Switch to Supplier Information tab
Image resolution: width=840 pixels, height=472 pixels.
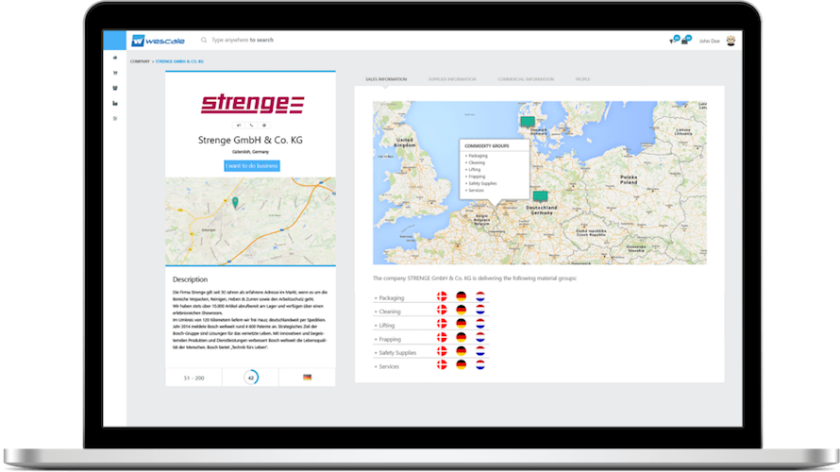coord(452,79)
